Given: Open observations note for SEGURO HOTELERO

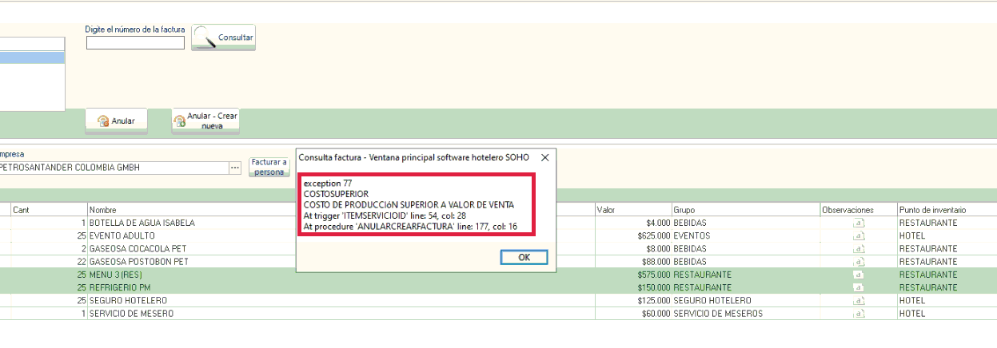Looking at the screenshot, I should coord(859,301).
